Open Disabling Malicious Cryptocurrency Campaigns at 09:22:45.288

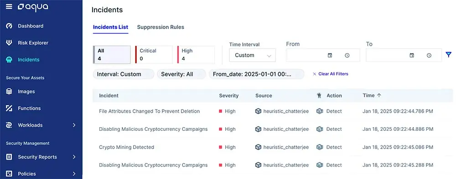153,165
